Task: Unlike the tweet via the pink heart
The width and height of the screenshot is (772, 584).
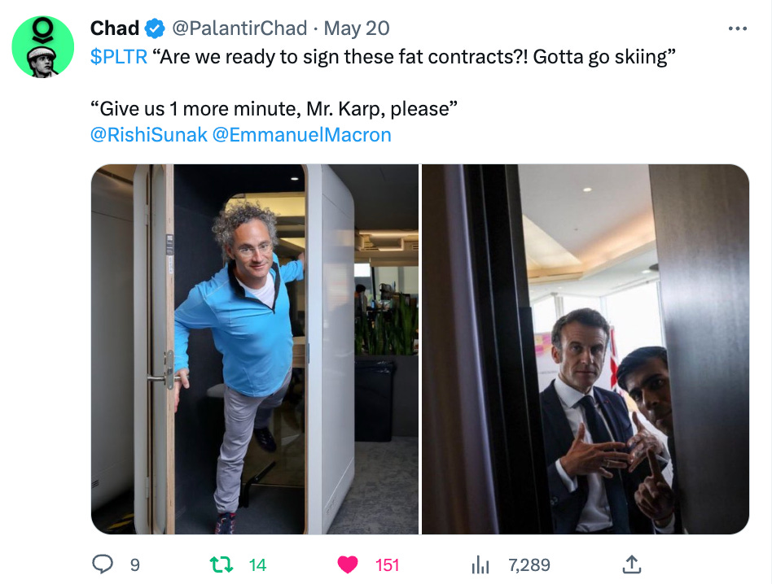Action: click(348, 564)
